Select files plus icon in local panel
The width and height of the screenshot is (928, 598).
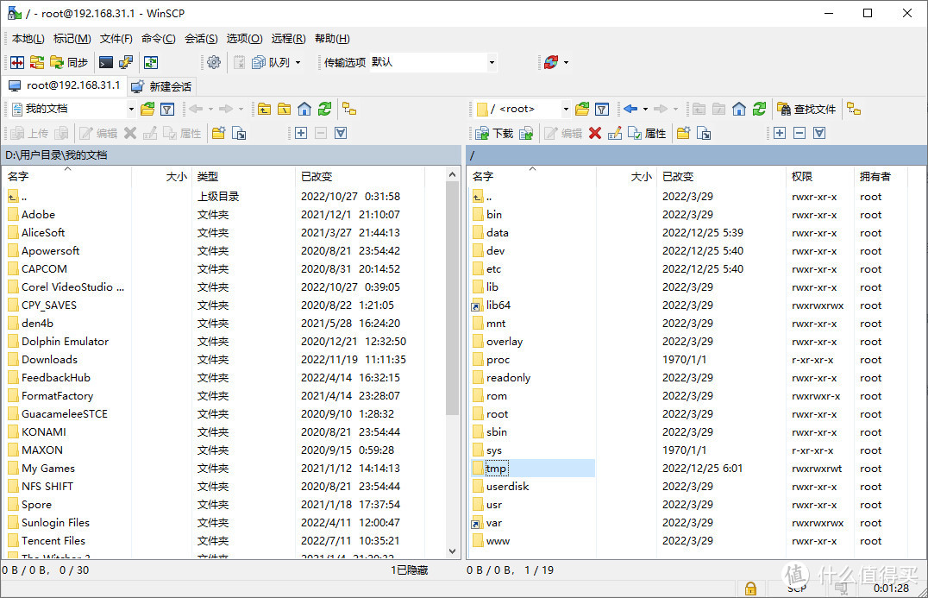pyautogui.click(x=301, y=133)
